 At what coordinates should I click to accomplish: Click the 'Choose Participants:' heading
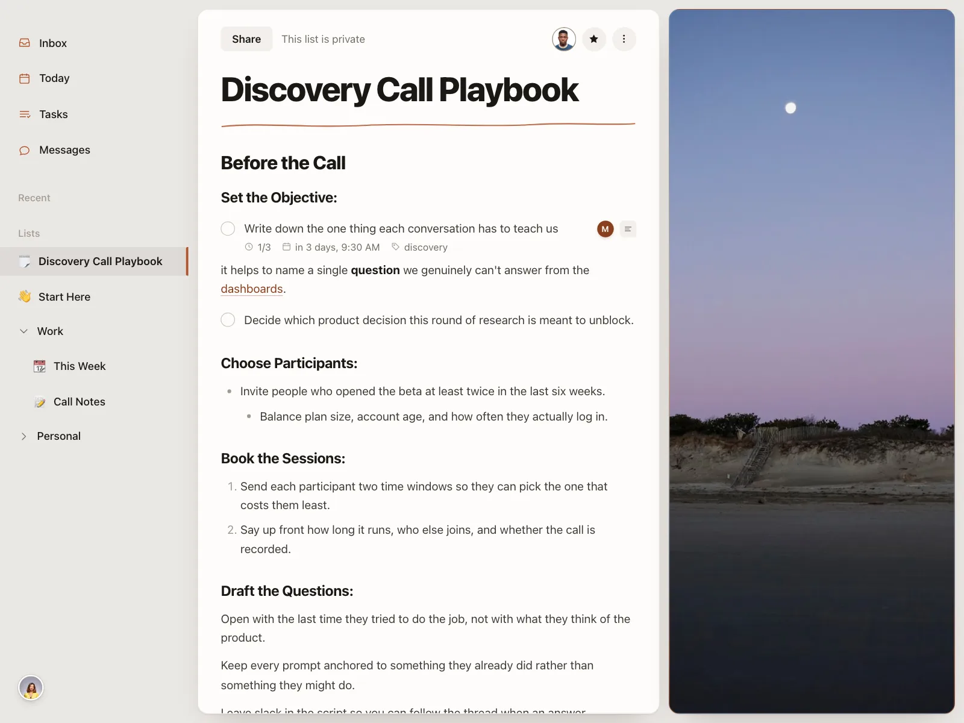(289, 363)
